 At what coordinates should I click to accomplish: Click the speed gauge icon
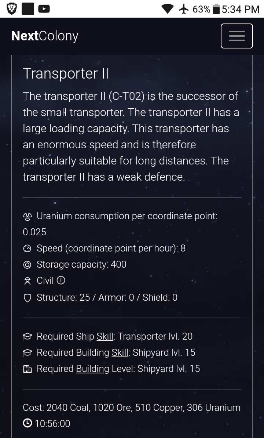(27, 249)
